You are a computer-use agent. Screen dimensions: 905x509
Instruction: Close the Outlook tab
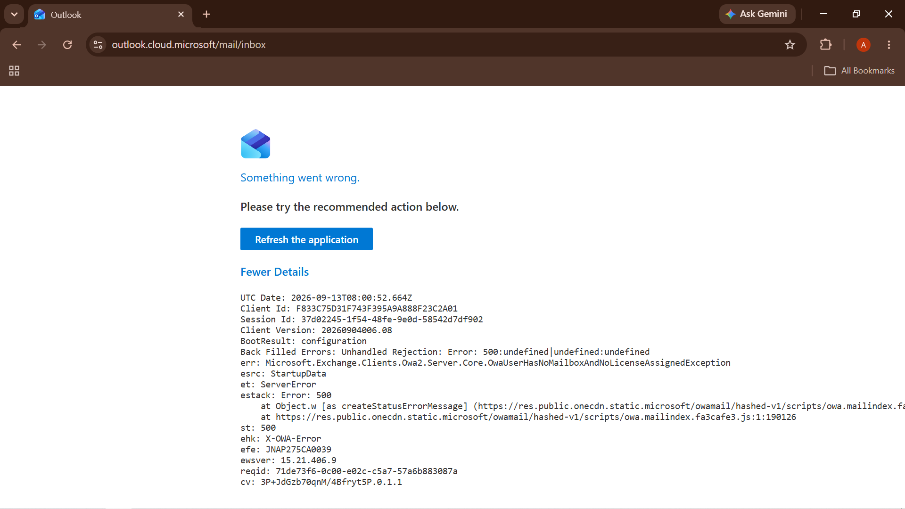(181, 15)
